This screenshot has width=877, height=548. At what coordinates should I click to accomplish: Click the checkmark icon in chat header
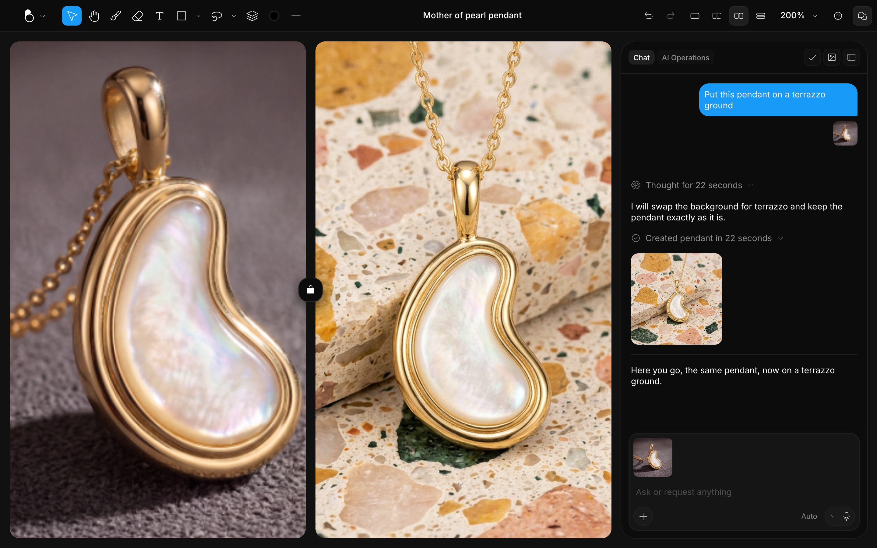tap(812, 57)
